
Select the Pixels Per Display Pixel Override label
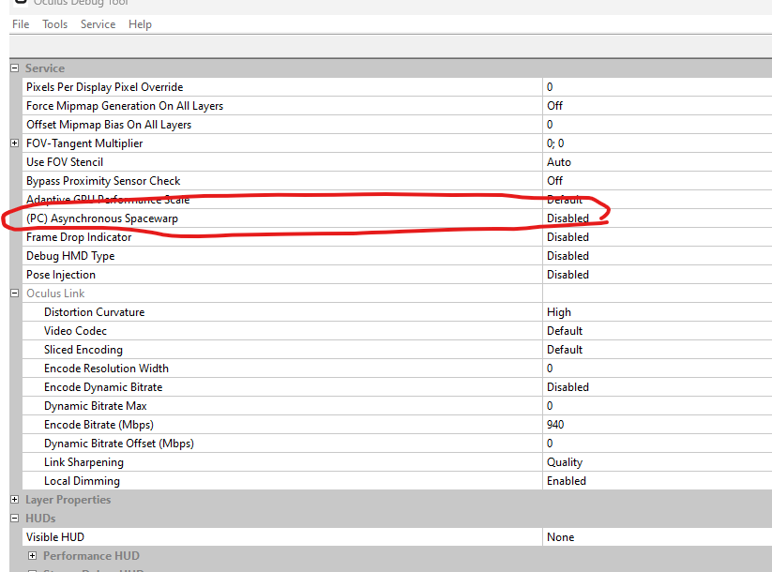105,87
